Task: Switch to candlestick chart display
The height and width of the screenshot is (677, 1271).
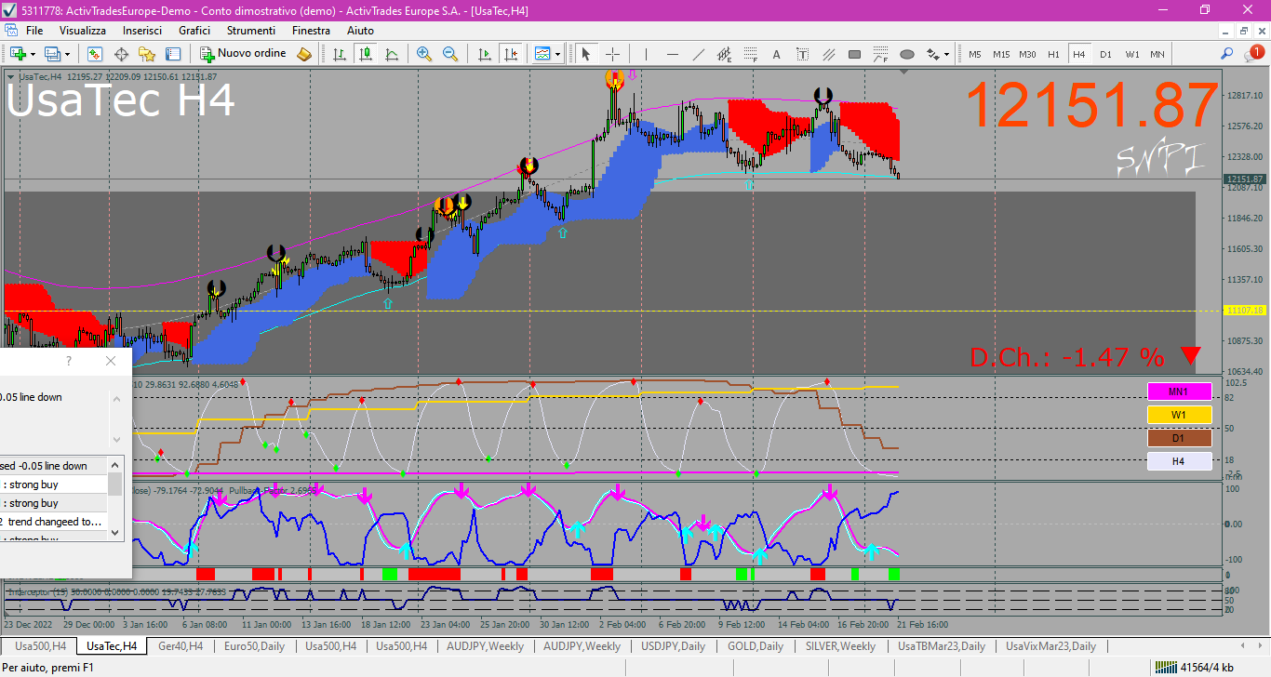Action: coord(367,54)
